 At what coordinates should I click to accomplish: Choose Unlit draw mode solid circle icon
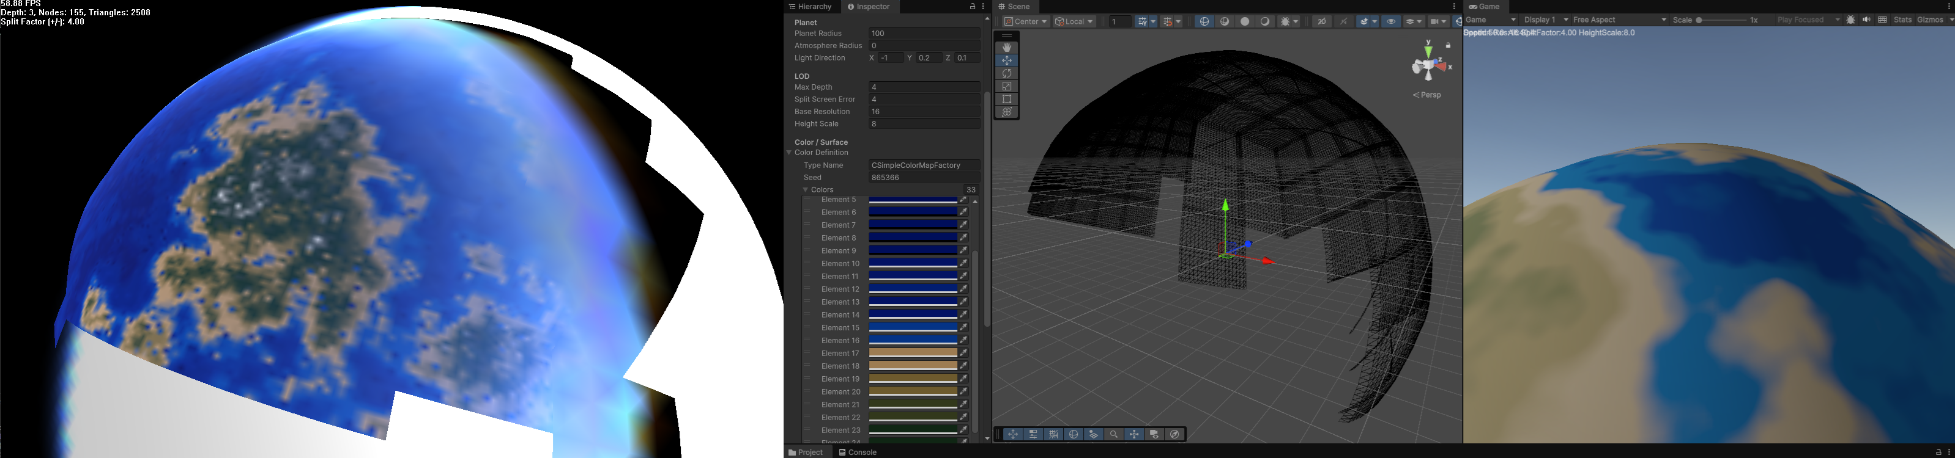1245,21
